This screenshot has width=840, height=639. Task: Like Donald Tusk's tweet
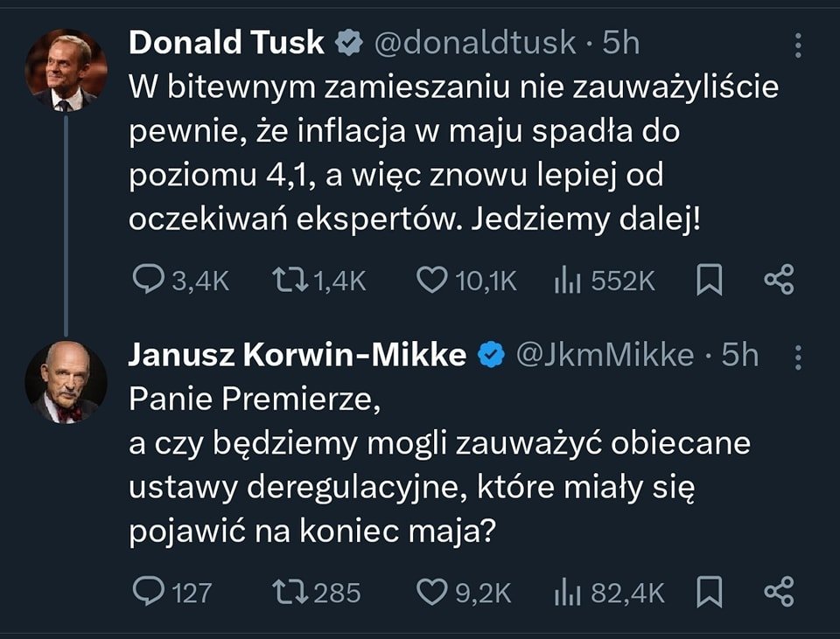[x=430, y=280]
